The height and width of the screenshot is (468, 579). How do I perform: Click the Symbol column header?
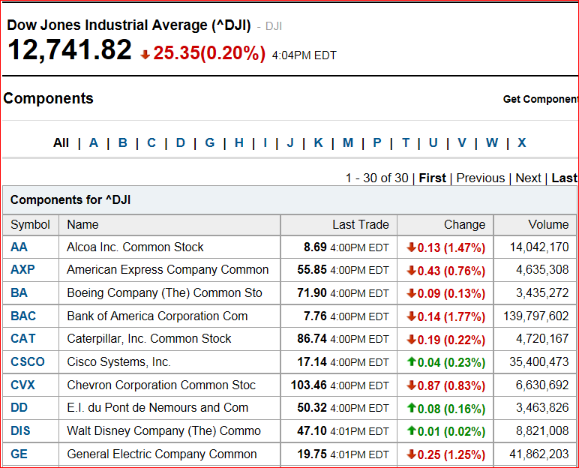coord(30,224)
